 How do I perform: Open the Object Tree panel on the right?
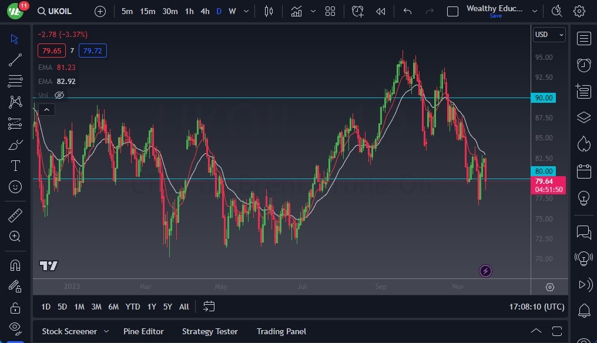click(x=583, y=117)
